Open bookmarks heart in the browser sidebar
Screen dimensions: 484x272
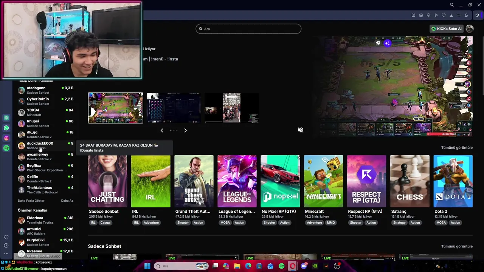coord(6,237)
